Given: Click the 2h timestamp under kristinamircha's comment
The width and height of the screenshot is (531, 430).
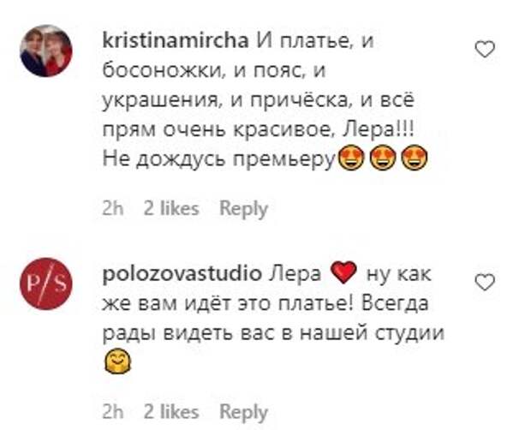Looking at the screenshot, I should click(113, 208).
